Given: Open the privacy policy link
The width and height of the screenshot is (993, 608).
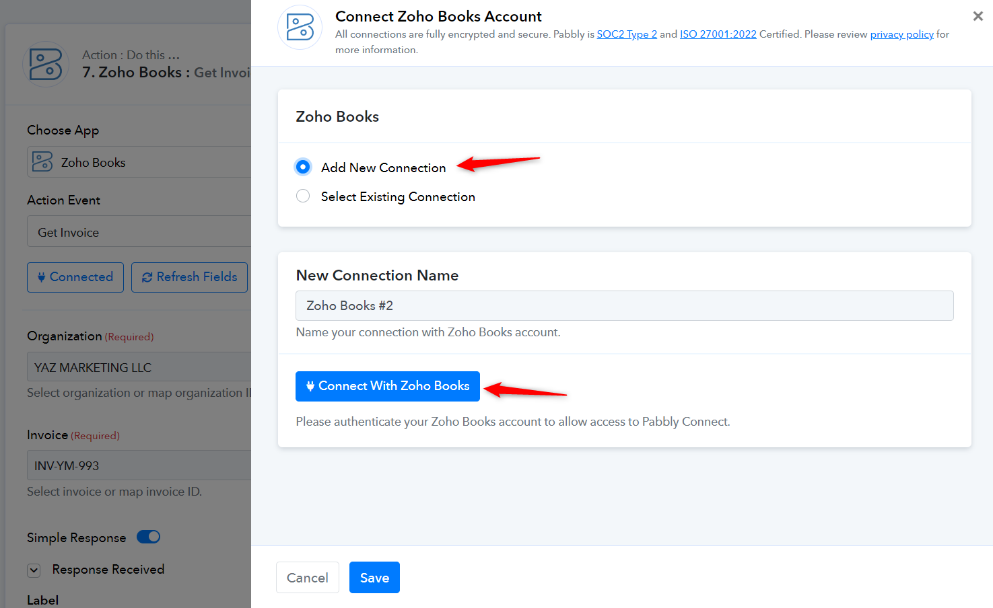Looking at the screenshot, I should (x=901, y=34).
